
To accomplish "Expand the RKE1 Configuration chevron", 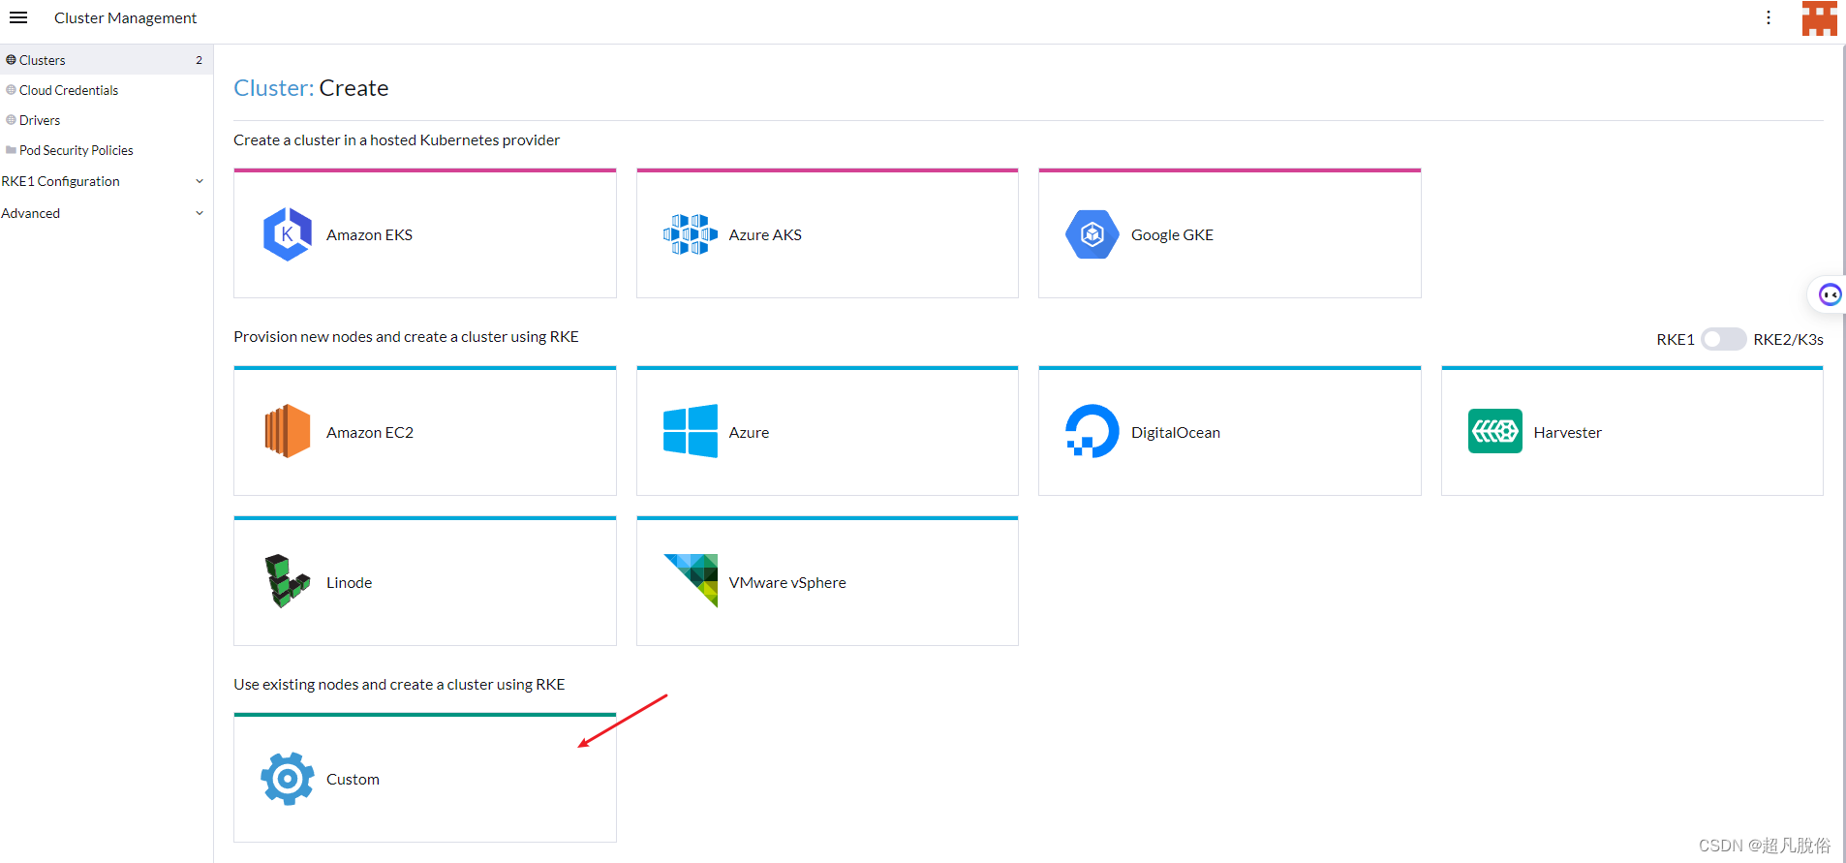I will click(200, 181).
